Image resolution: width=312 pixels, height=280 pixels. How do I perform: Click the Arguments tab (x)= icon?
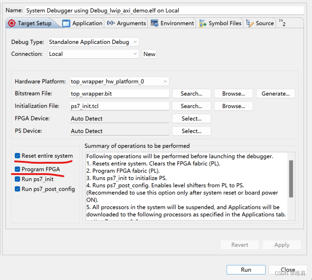tap(111, 23)
